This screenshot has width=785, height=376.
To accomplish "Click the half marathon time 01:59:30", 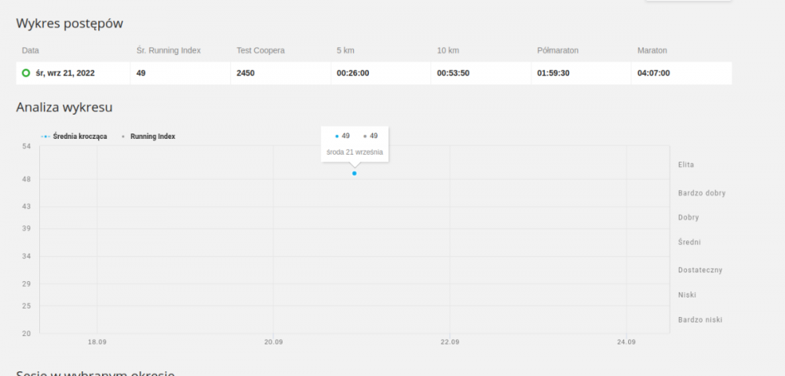I will coord(553,73).
